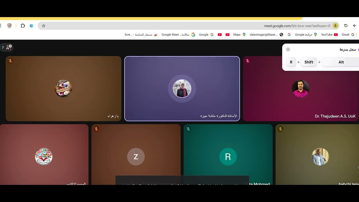The width and height of the screenshot is (359, 202).
Task: Click the Alt key in shortcut popup
Action: pos(341,62)
